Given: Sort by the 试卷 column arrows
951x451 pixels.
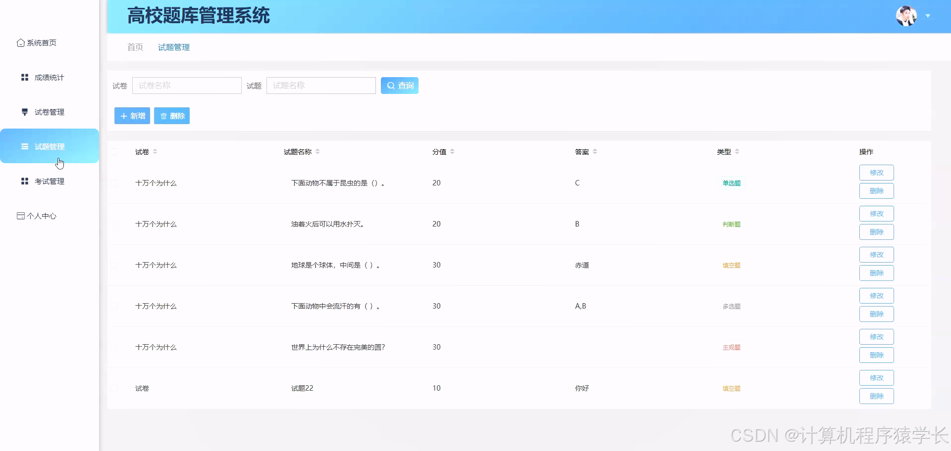Looking at the screenshot, I should [x=155, y=152].
